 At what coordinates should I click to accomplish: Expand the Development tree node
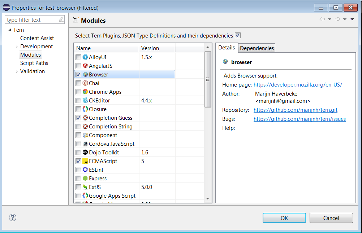(x=17, y=47)
